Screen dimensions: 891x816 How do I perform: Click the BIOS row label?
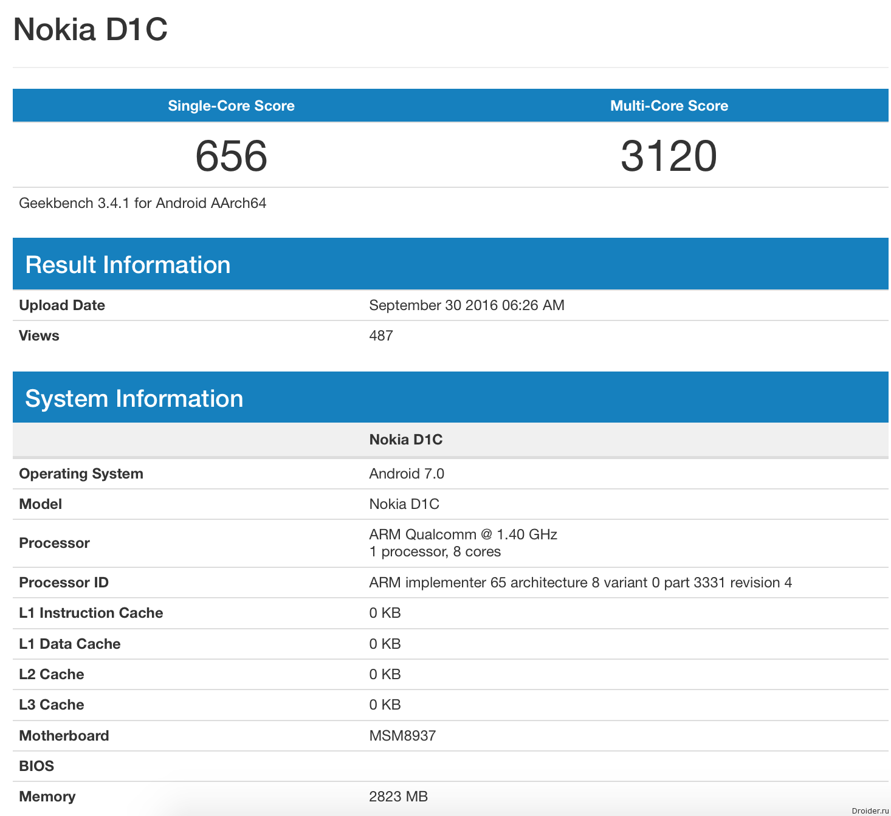click(36, 766)
